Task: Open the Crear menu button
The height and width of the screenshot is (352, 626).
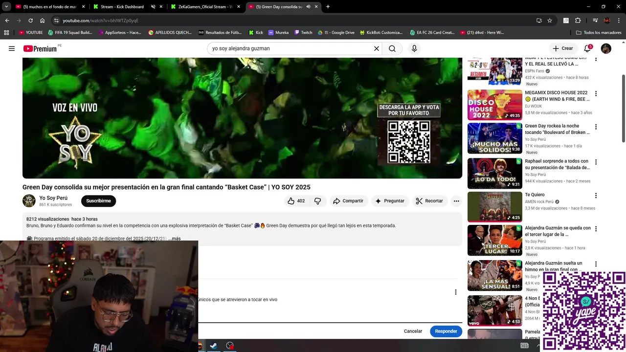Action: coord(563,48)
